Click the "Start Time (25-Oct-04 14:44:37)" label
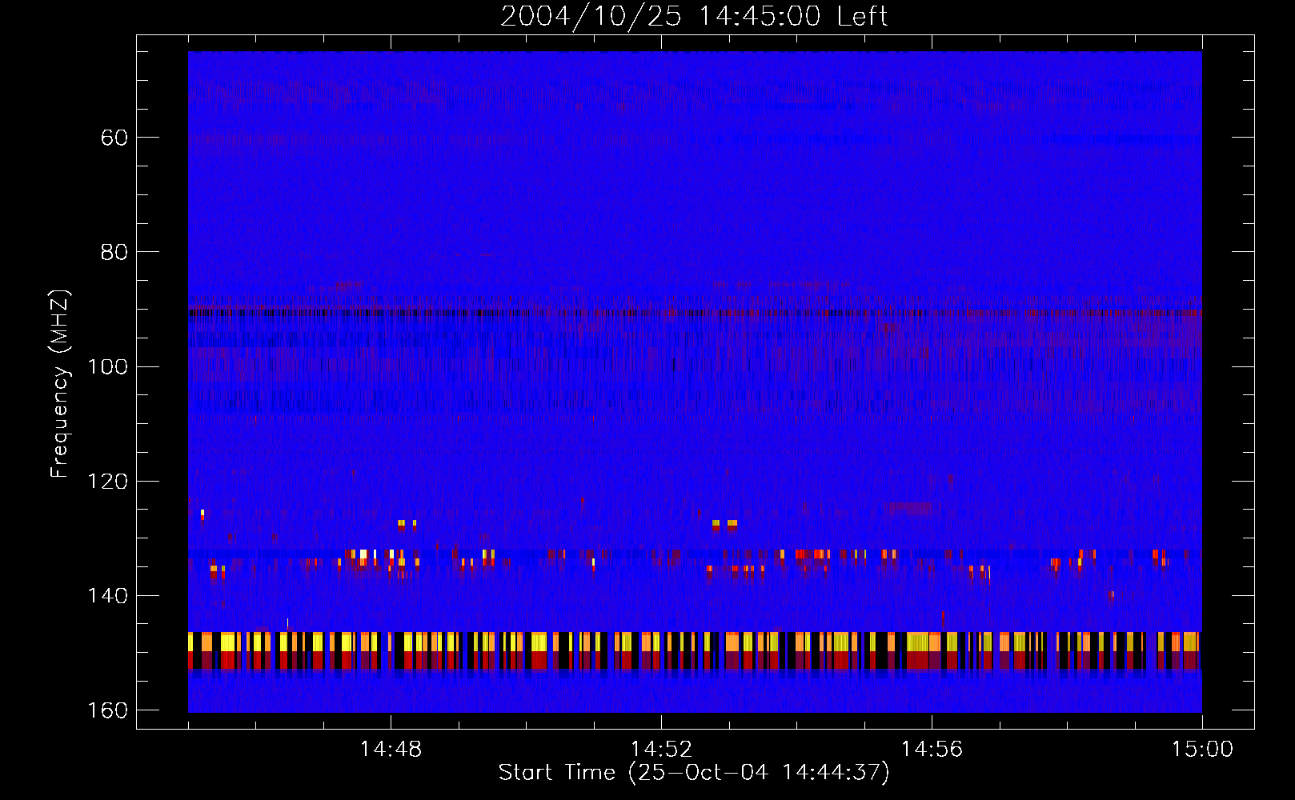The image size is (1295, 800). (694, 773)
